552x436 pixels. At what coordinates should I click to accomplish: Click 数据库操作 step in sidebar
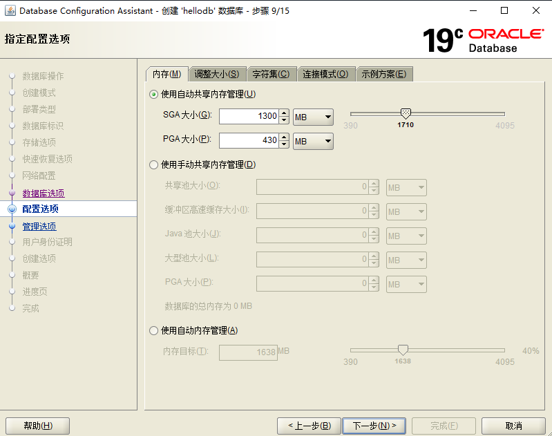43,76
